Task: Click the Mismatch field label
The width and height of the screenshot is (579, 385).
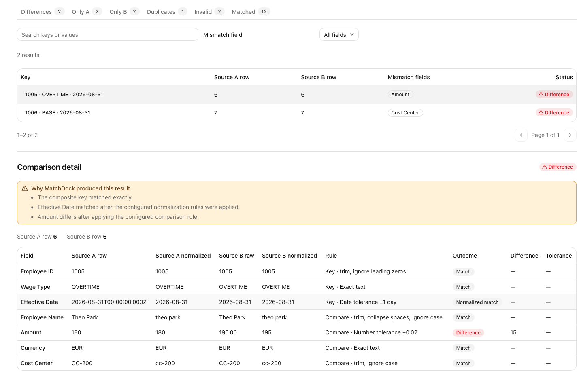Action: (x=223, y=35)
